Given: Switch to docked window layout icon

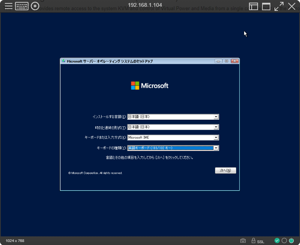Looking at the screenshot, I should tap(253, 6).
